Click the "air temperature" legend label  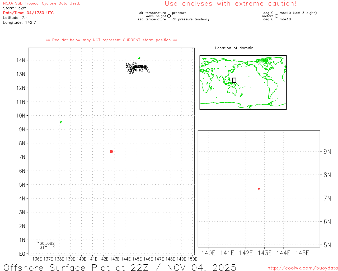pos(153,13)
